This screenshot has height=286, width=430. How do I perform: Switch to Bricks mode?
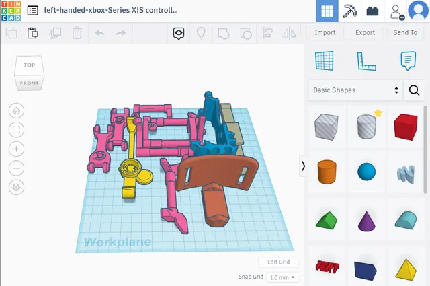(372, 11)
